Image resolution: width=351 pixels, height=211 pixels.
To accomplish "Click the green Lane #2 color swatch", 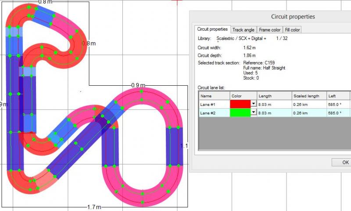I will (x=240, y=113).
